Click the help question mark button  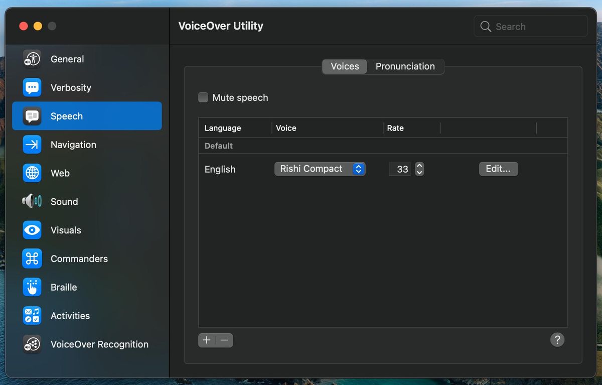pos(557,340)
